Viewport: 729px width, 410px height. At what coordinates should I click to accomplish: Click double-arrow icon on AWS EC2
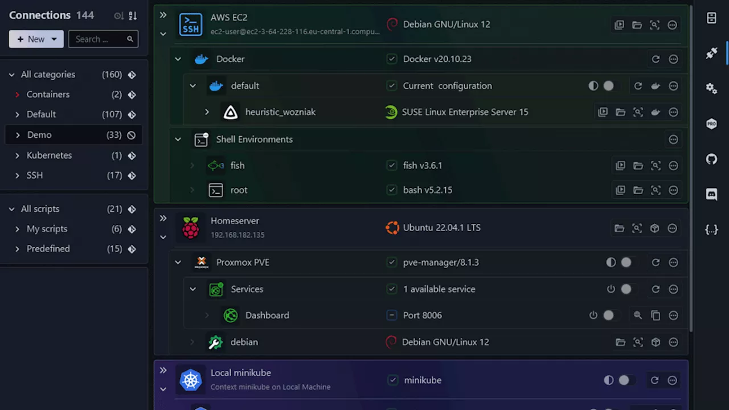click(x=163, y=15)
